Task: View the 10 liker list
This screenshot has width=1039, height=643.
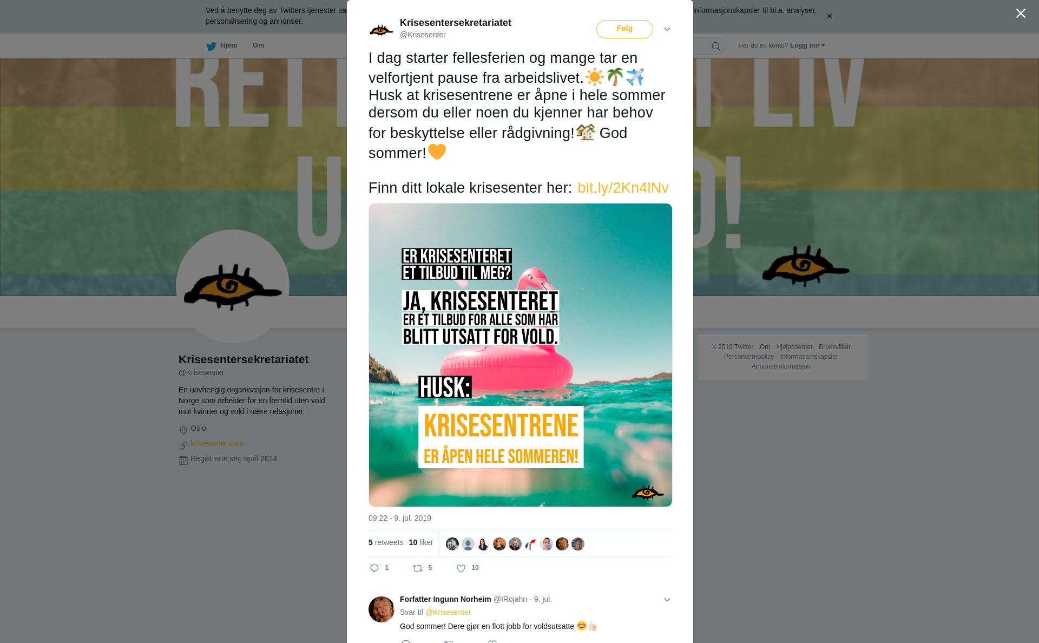Action: pos(421,542)
